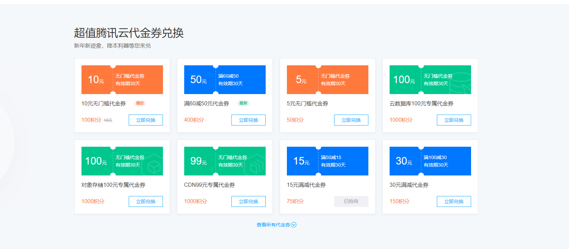
Task: Click the 已抢完 button on 15元满减代金券
Action: 351,201
